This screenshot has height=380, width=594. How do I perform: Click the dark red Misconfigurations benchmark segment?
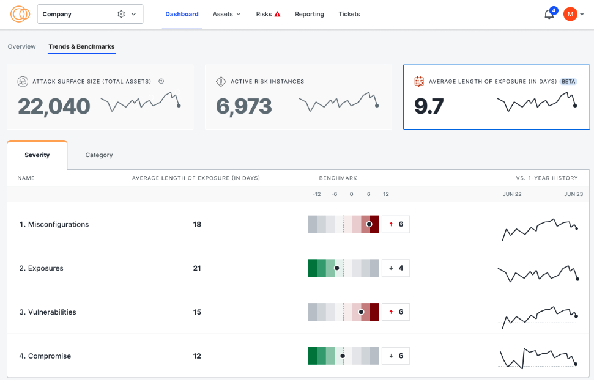point(375,224)
